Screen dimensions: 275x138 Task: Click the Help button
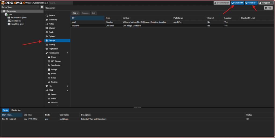coord(268,8)
